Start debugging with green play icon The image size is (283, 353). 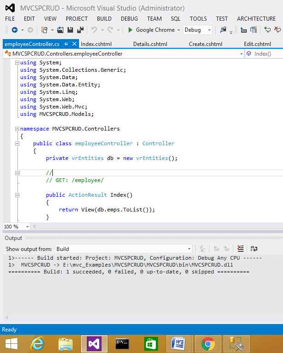[x=130, y=30]
